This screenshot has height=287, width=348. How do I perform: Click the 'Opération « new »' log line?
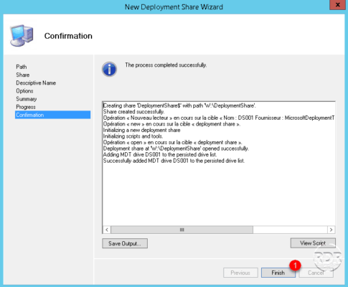(171, 124)
